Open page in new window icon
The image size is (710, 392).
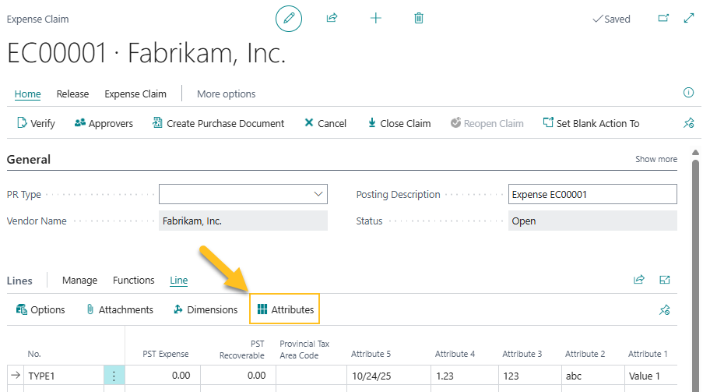pyautogui.click(x=663, y=18)
